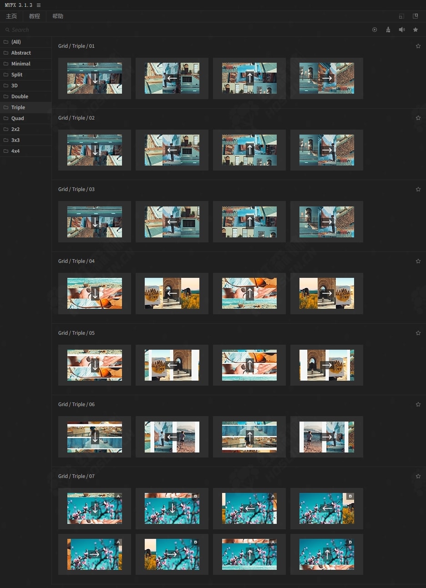Favorite Grid / Triple / 05 with star

tap(418, 333)
